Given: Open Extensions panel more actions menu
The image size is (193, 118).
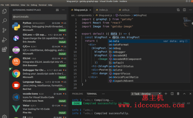Looking at the screenshot, I should point(63,10).
